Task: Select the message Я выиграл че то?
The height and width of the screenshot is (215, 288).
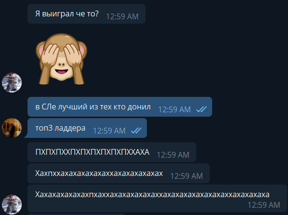Action: 86,14
